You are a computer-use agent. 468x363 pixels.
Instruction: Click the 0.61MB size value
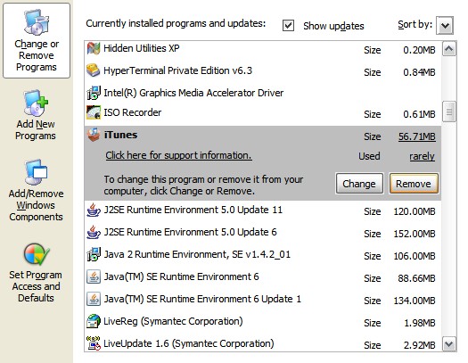[x=419, y=114]
